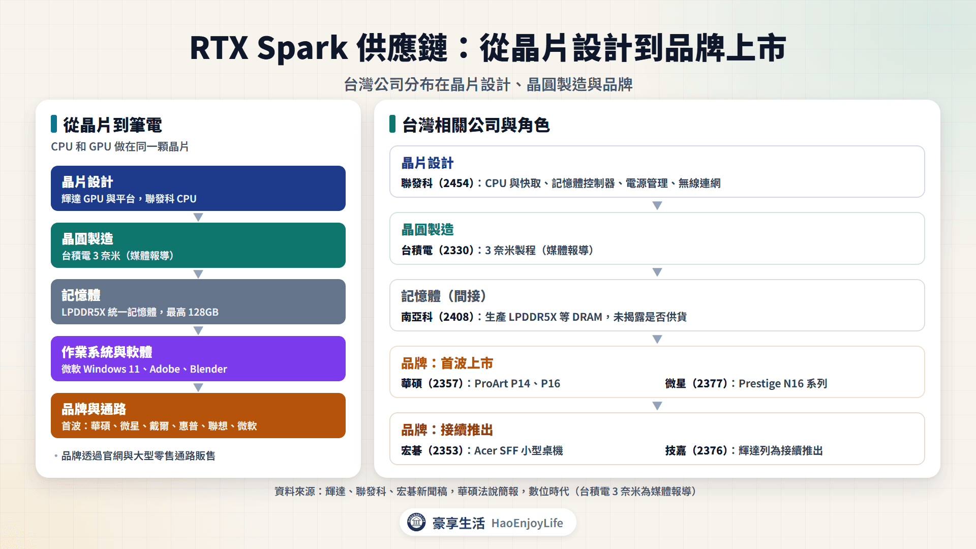Click text CPU 和 GPU 做在同一顆晶片

click(120, 146)
